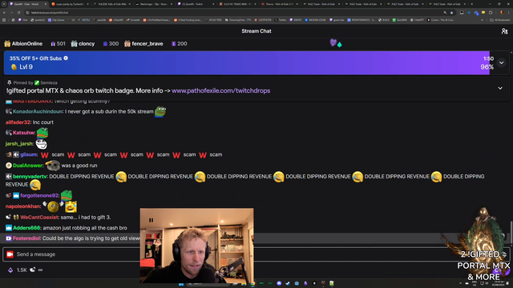
Task: Click the emote in DualAnswer's message
Action: (53, 166)
